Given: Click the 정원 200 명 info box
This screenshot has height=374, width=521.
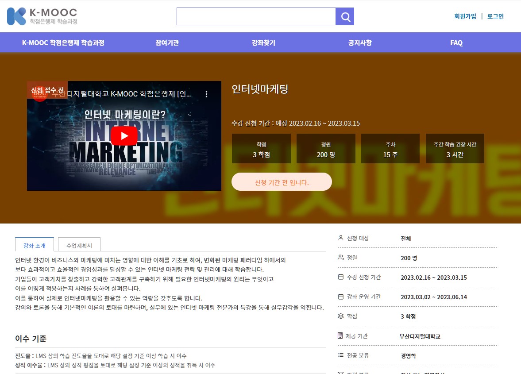Looking at the screenshot, I should [326, 148].
